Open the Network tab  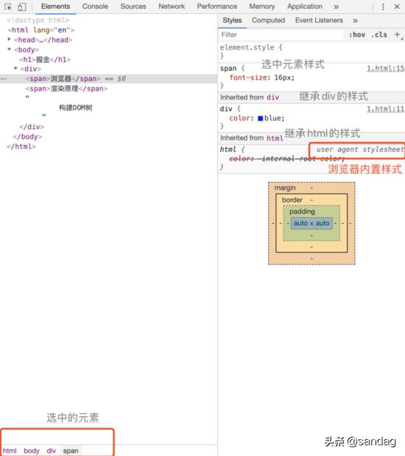[x=172, y=7]
